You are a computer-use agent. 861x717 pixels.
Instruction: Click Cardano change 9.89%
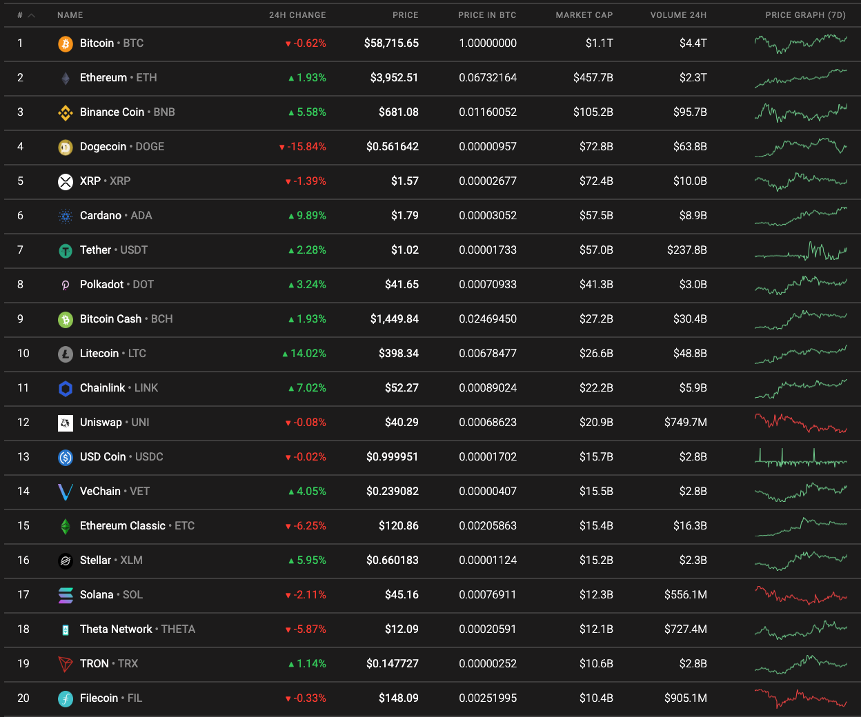[308, 216]
